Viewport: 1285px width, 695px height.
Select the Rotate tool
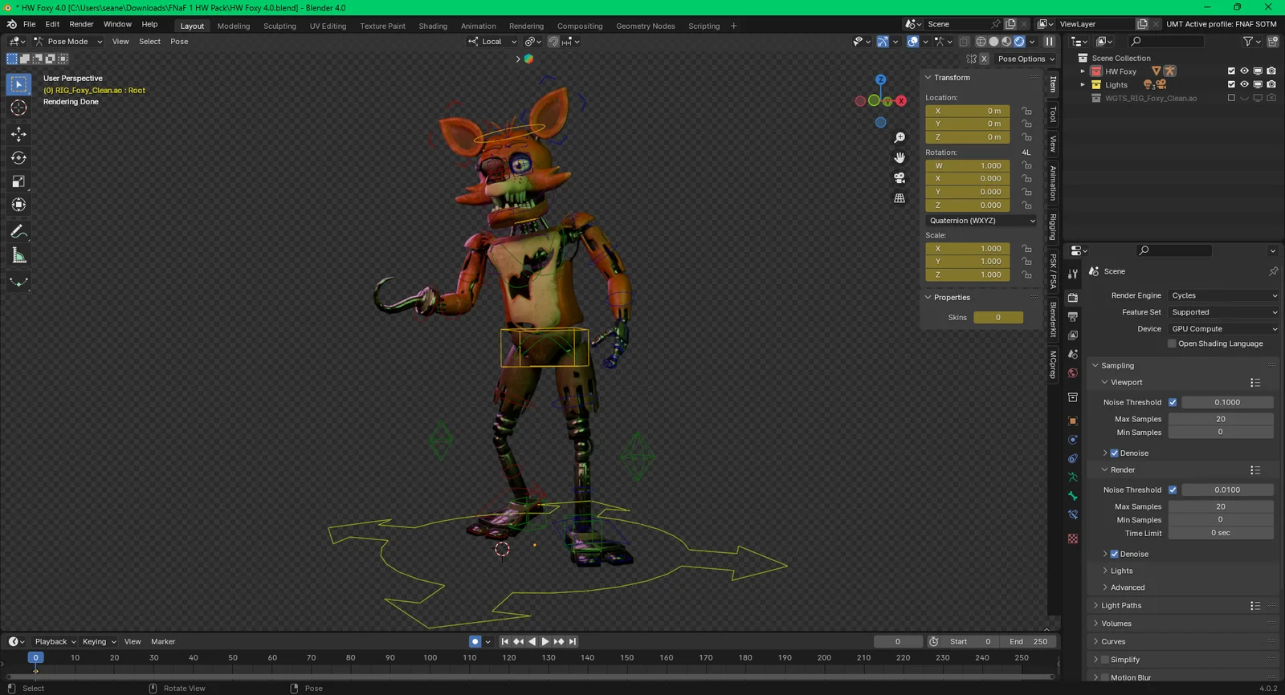coord(18,158)
